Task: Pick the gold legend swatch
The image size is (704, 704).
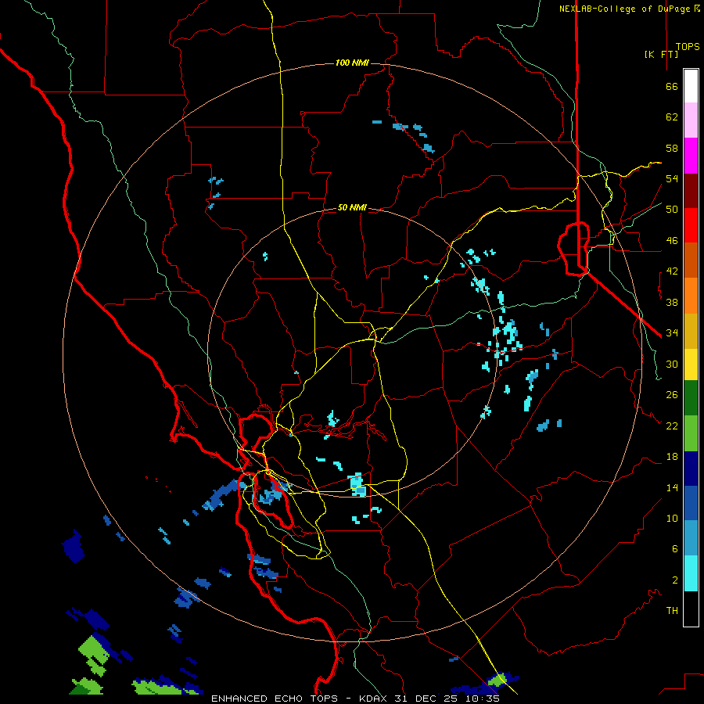Action: [691, 332]
